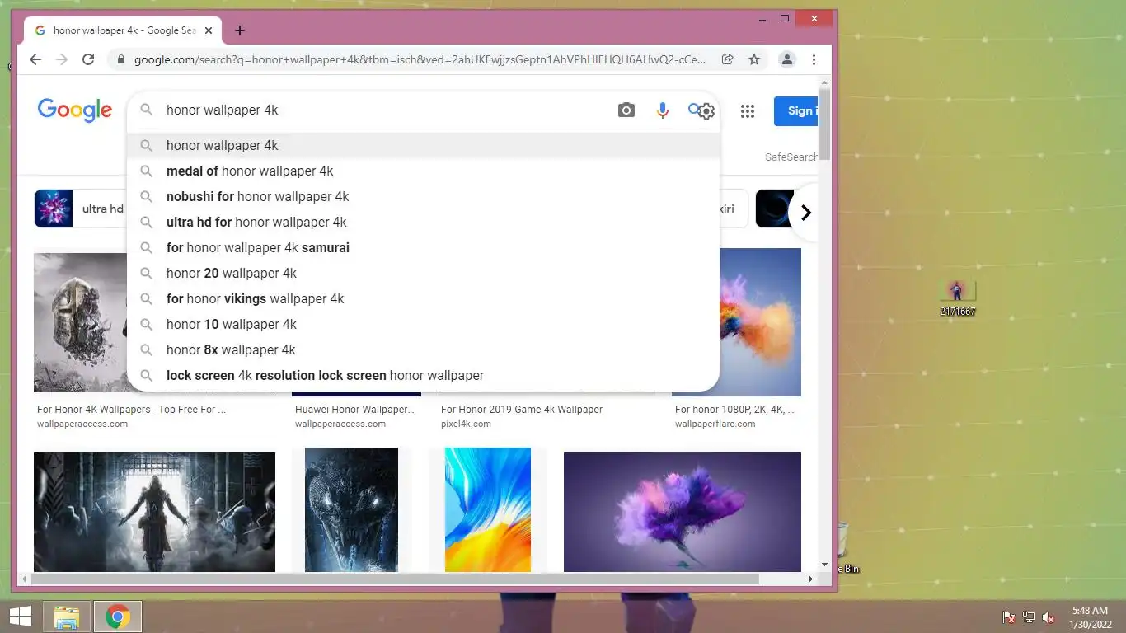Open File Explorer from the taskbar
The width and height of the screenshot is (1126, 633).
[x=67, y=617]
